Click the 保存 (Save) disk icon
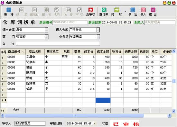 pyautogui.click(x=68, y=10)
